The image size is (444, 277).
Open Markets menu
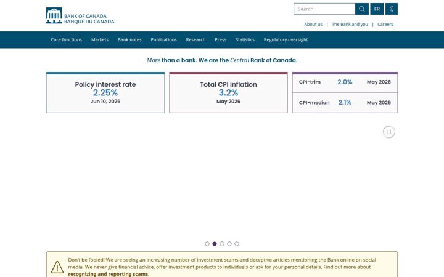click(100, 39)
